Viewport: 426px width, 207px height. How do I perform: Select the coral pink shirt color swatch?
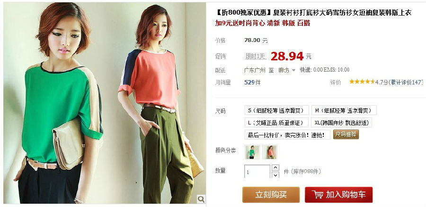270,152
